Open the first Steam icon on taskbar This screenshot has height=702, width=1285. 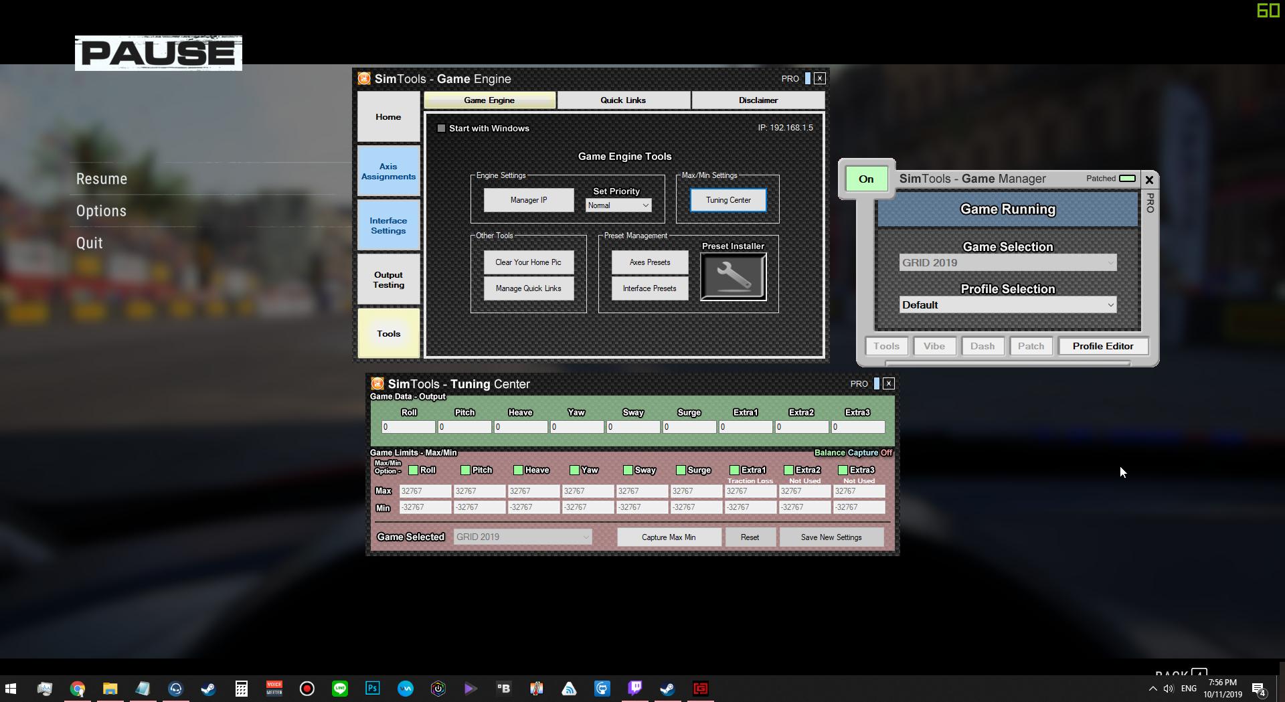click(209, 688)
